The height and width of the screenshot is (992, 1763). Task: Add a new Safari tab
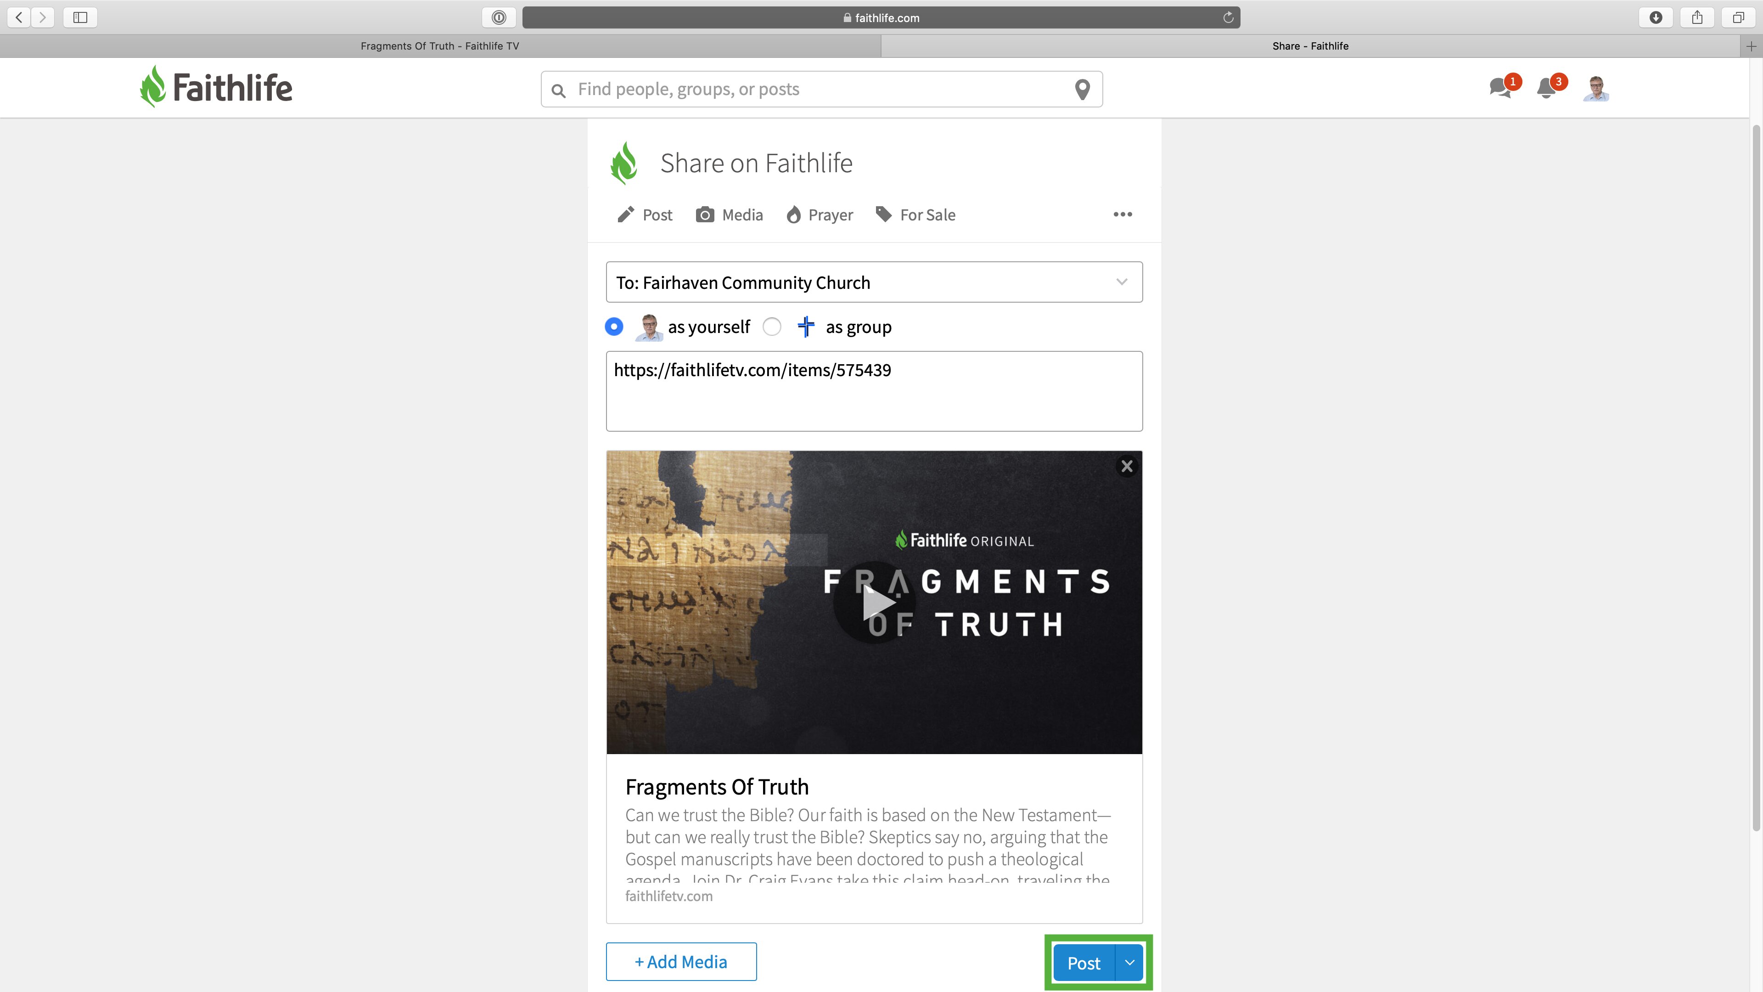point(1752,46)
